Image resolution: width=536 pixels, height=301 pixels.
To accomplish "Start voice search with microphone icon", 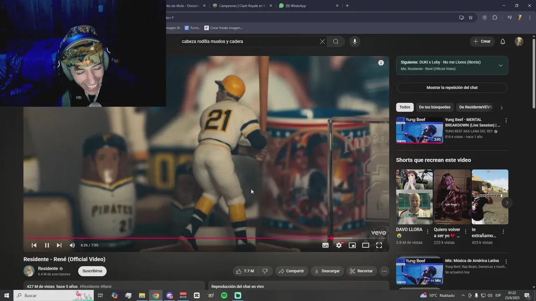I will pos(355,41).
